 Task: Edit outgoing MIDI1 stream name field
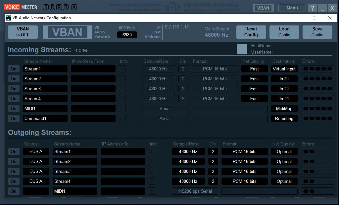coord(75,191)
